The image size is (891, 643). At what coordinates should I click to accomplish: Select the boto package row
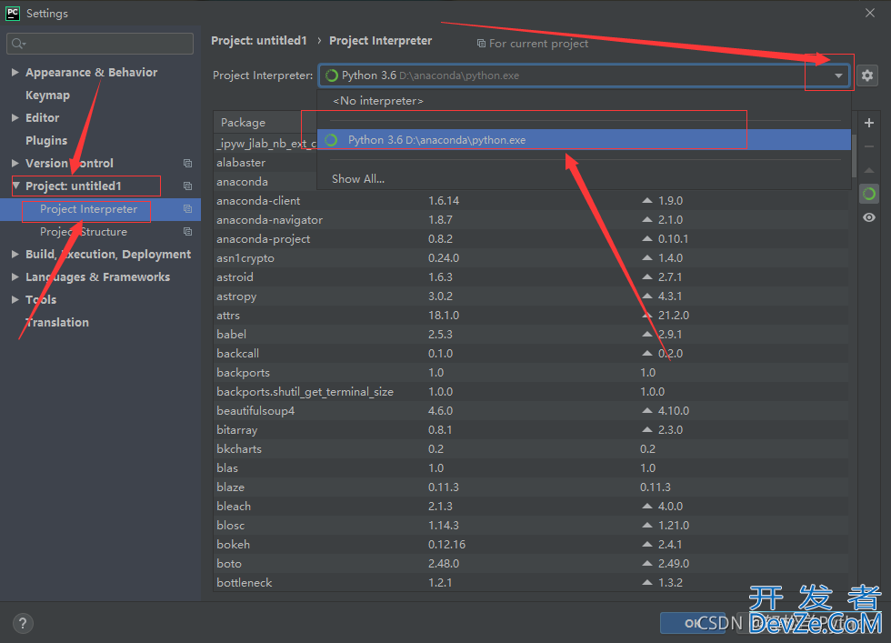(x=531, y=563)
